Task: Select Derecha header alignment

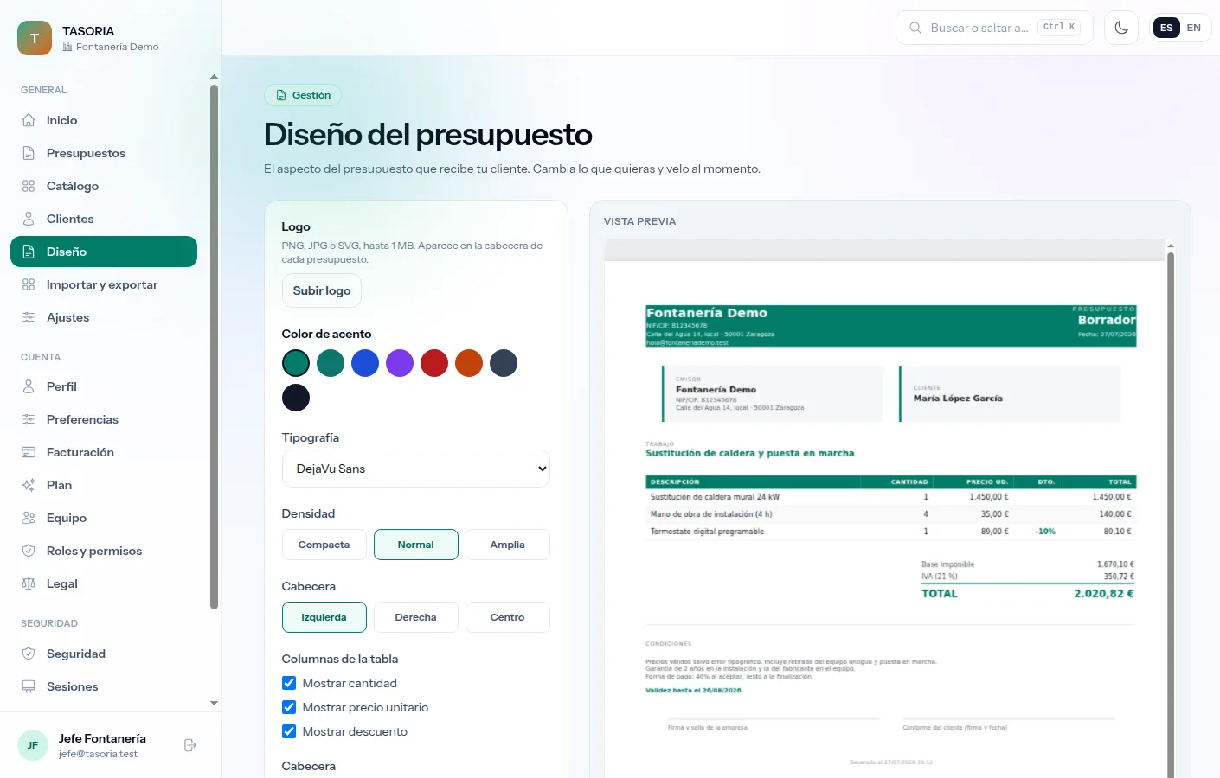Action: 416,617
